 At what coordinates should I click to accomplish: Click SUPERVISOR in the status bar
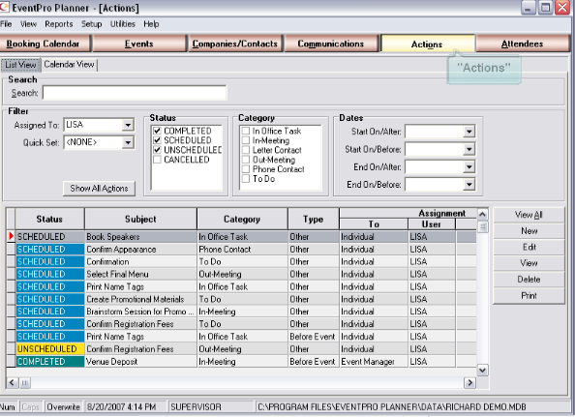click(x=196, y=407)
